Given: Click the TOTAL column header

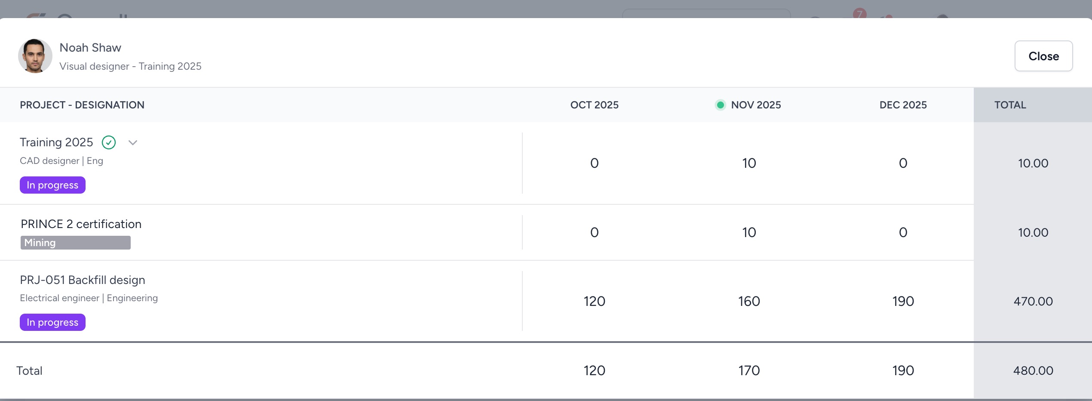Looking at the screenshot, I should pyautogui.click(x=1010, y=105).
